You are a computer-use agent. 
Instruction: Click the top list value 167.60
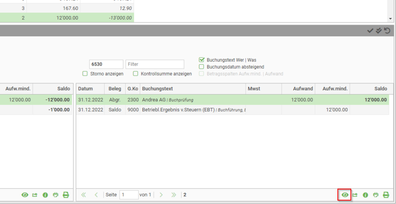tap(70, 8)
